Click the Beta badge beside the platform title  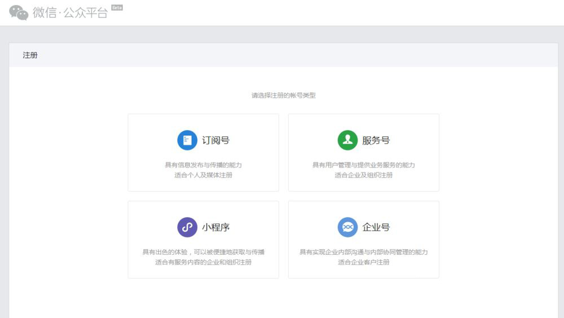[117, 7]
